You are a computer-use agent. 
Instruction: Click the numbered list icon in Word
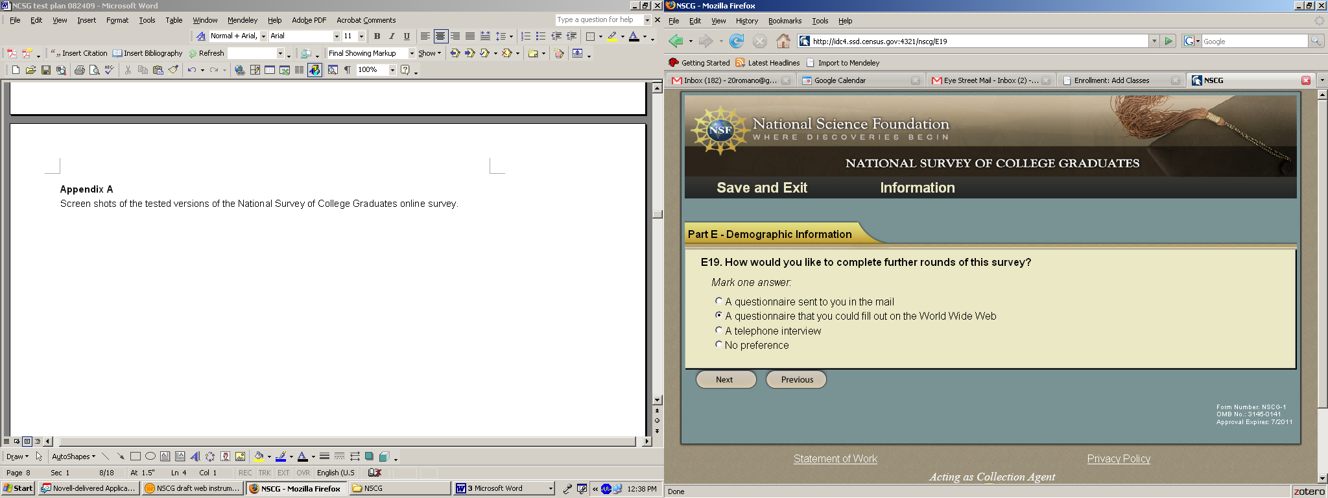(526, 36)
